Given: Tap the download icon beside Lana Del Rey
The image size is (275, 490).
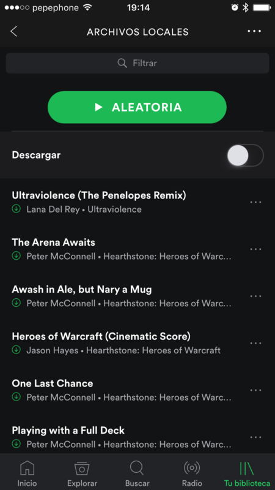Looking at the screenshot, I should click(x=16, y=209).
